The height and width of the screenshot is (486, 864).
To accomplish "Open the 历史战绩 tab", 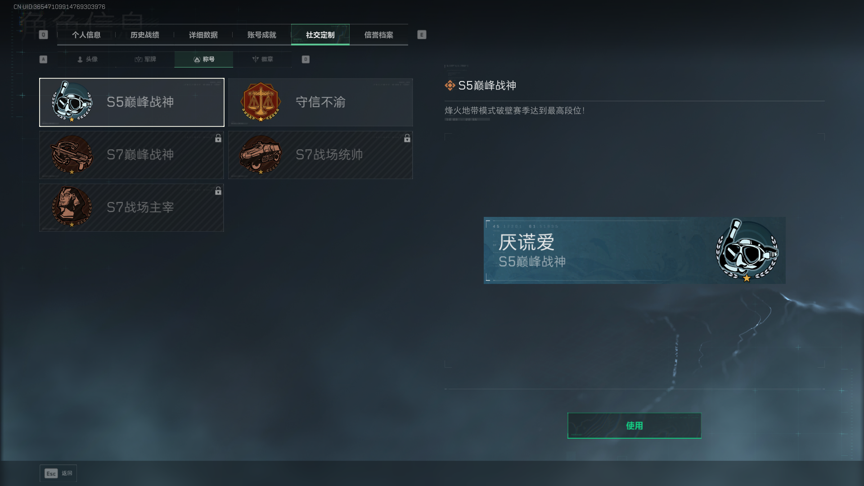I will (x=145, y=35).
